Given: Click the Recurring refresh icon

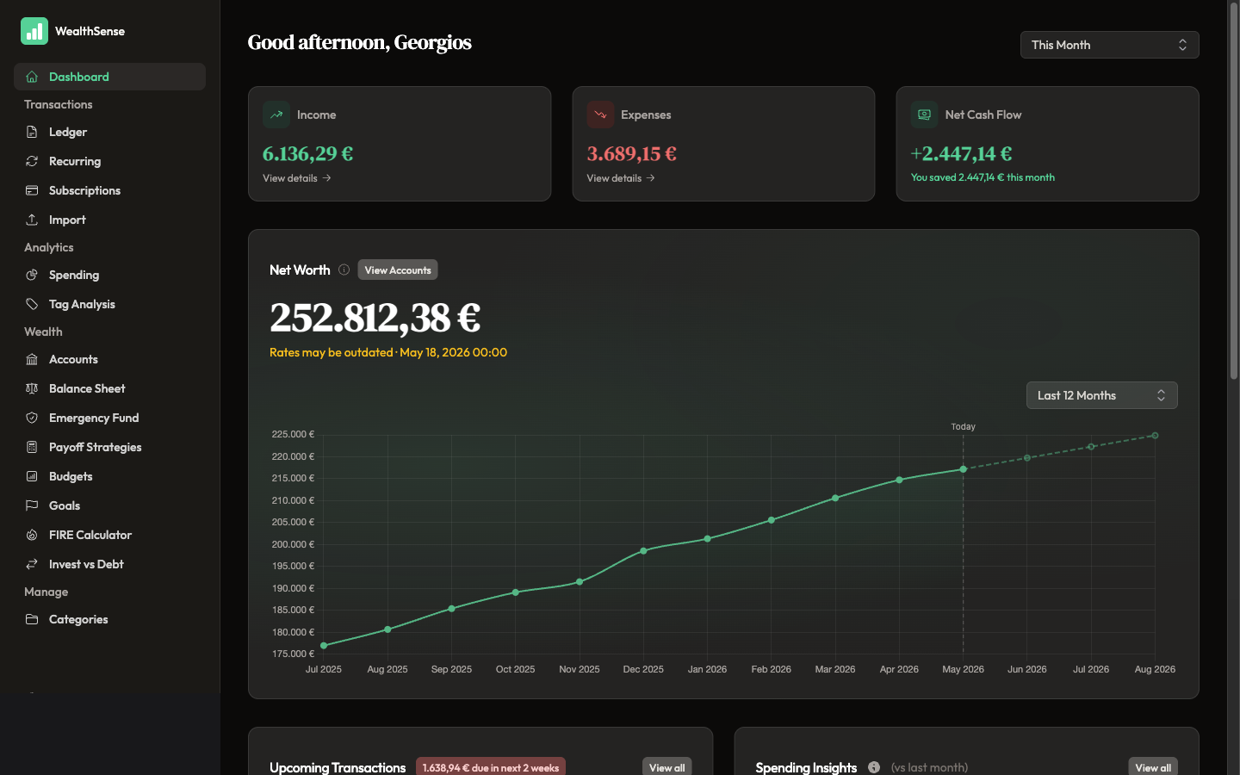Looking at the screenshot, I should 32,161.
